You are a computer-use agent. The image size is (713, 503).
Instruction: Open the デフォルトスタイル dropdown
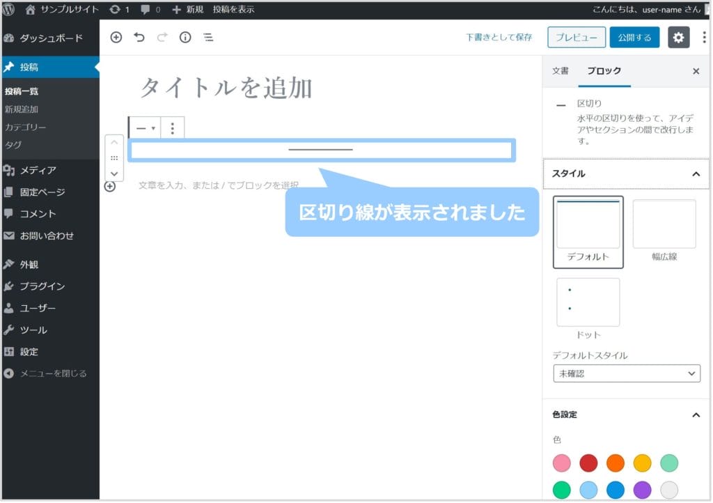[626, 373]
